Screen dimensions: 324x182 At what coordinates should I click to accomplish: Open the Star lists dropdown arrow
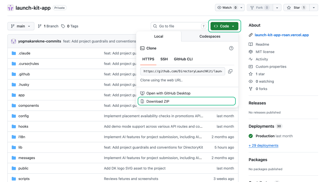point(313,8)
